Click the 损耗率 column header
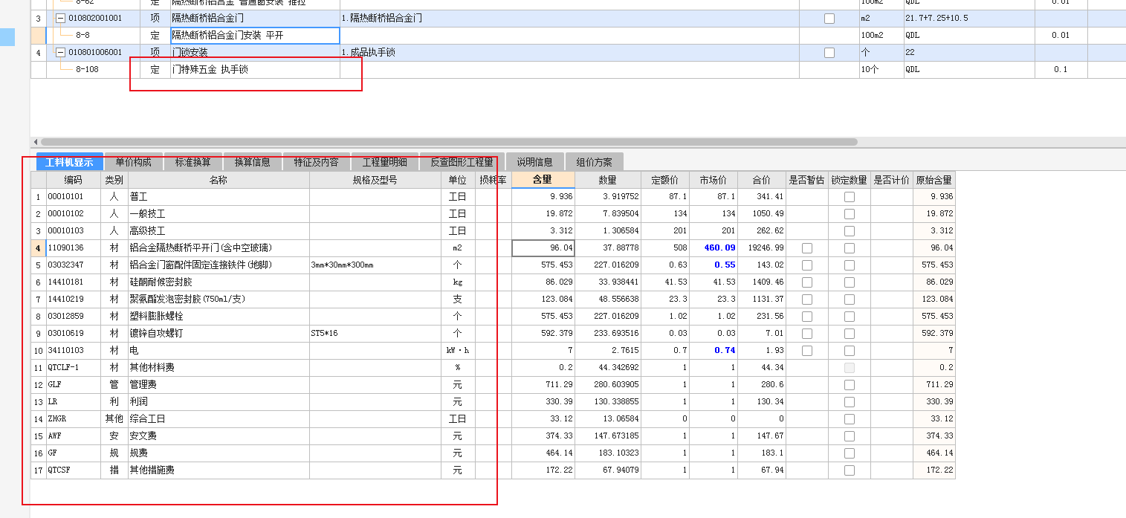Image resolution: width=1126 pixels, height=518 pixels. point(493,180)
